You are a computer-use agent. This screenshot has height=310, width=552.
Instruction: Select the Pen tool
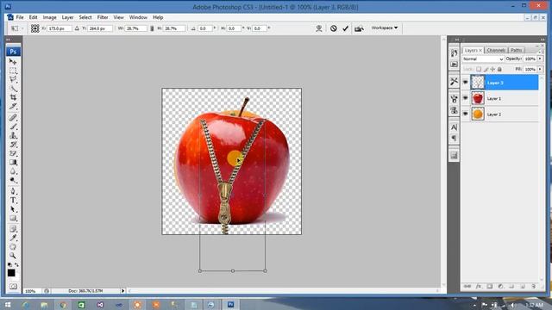13,191
